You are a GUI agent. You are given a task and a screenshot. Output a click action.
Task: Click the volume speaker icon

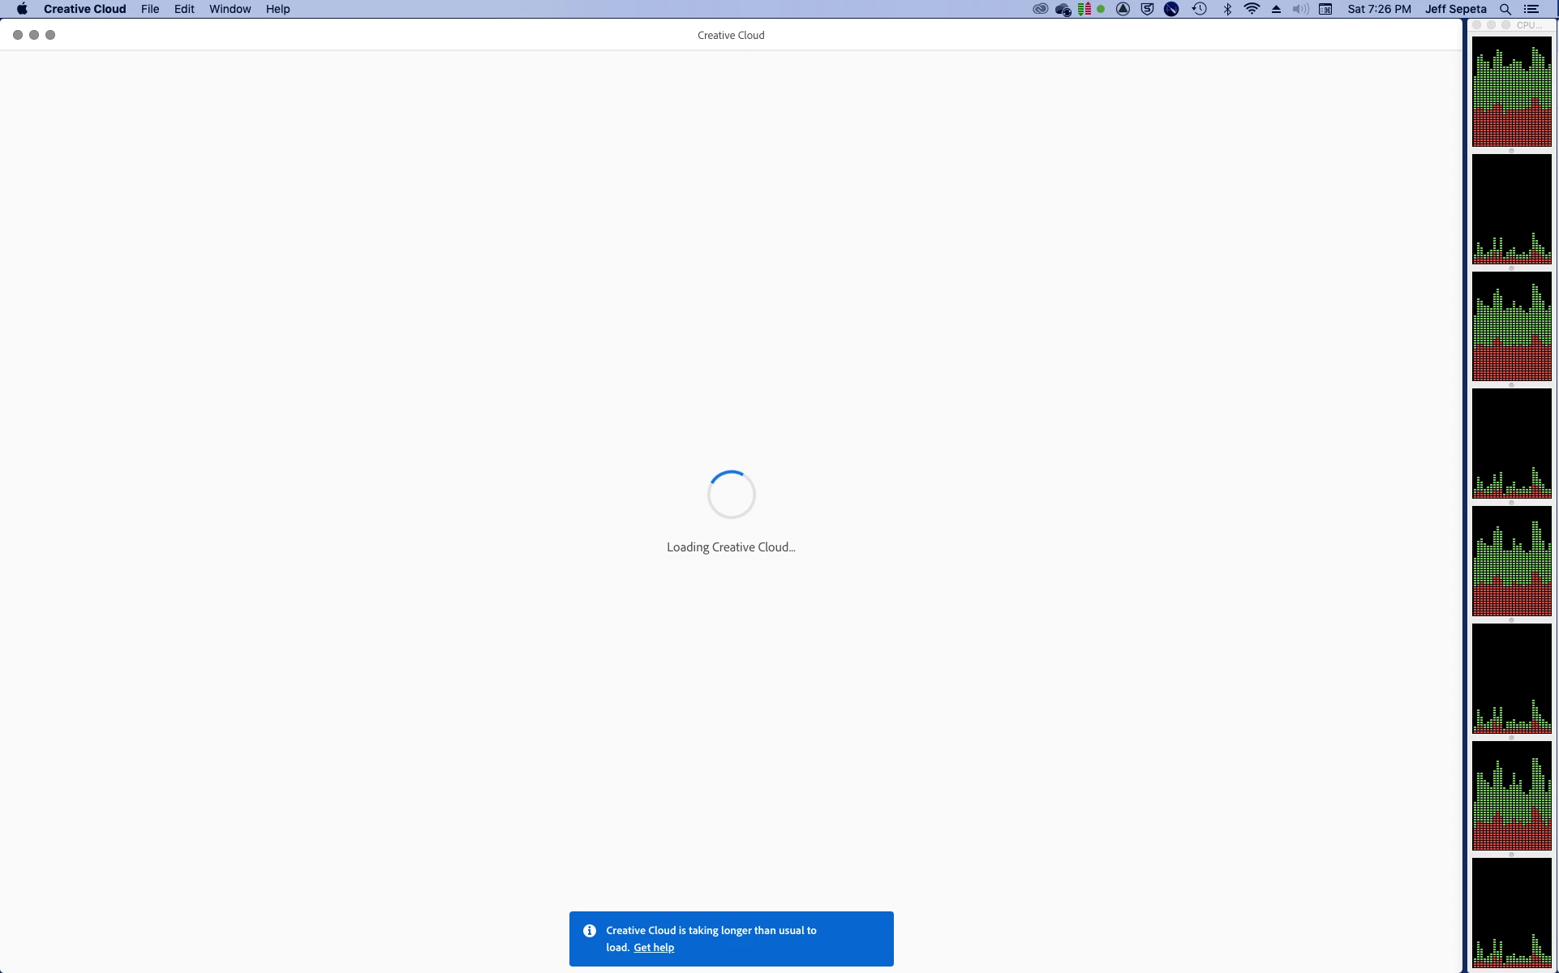(1300, 9)
